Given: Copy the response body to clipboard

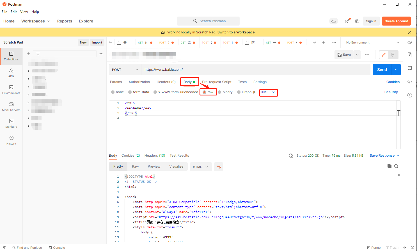Looking at the screenshot, I should coord(389,166).
